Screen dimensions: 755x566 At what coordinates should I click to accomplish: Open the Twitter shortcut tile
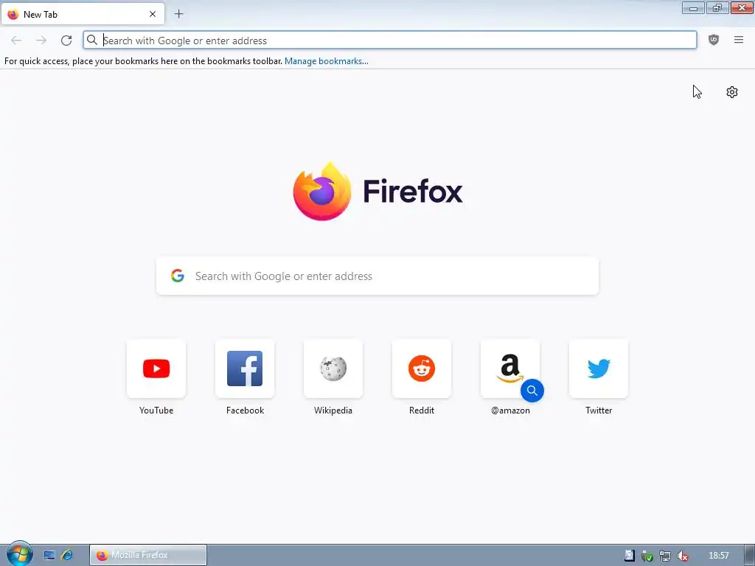599,368
